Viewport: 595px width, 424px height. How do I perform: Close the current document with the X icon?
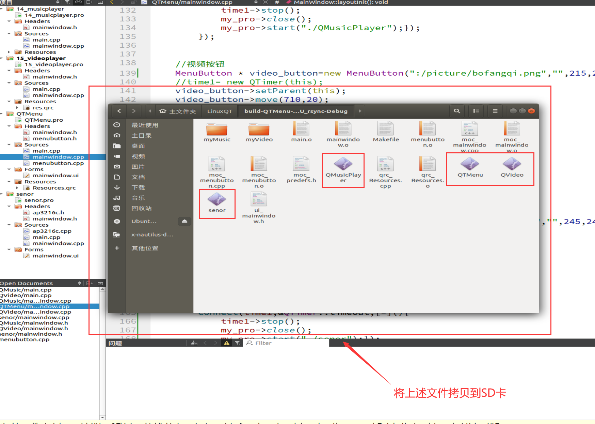tap(266, 2)
